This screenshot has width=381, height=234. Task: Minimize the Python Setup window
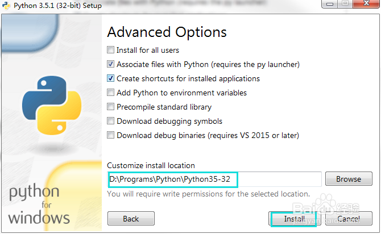[330, 3]
